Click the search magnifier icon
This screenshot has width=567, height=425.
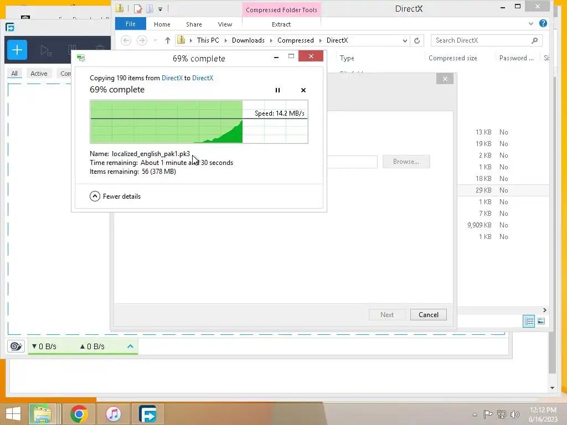click(535, 40)
